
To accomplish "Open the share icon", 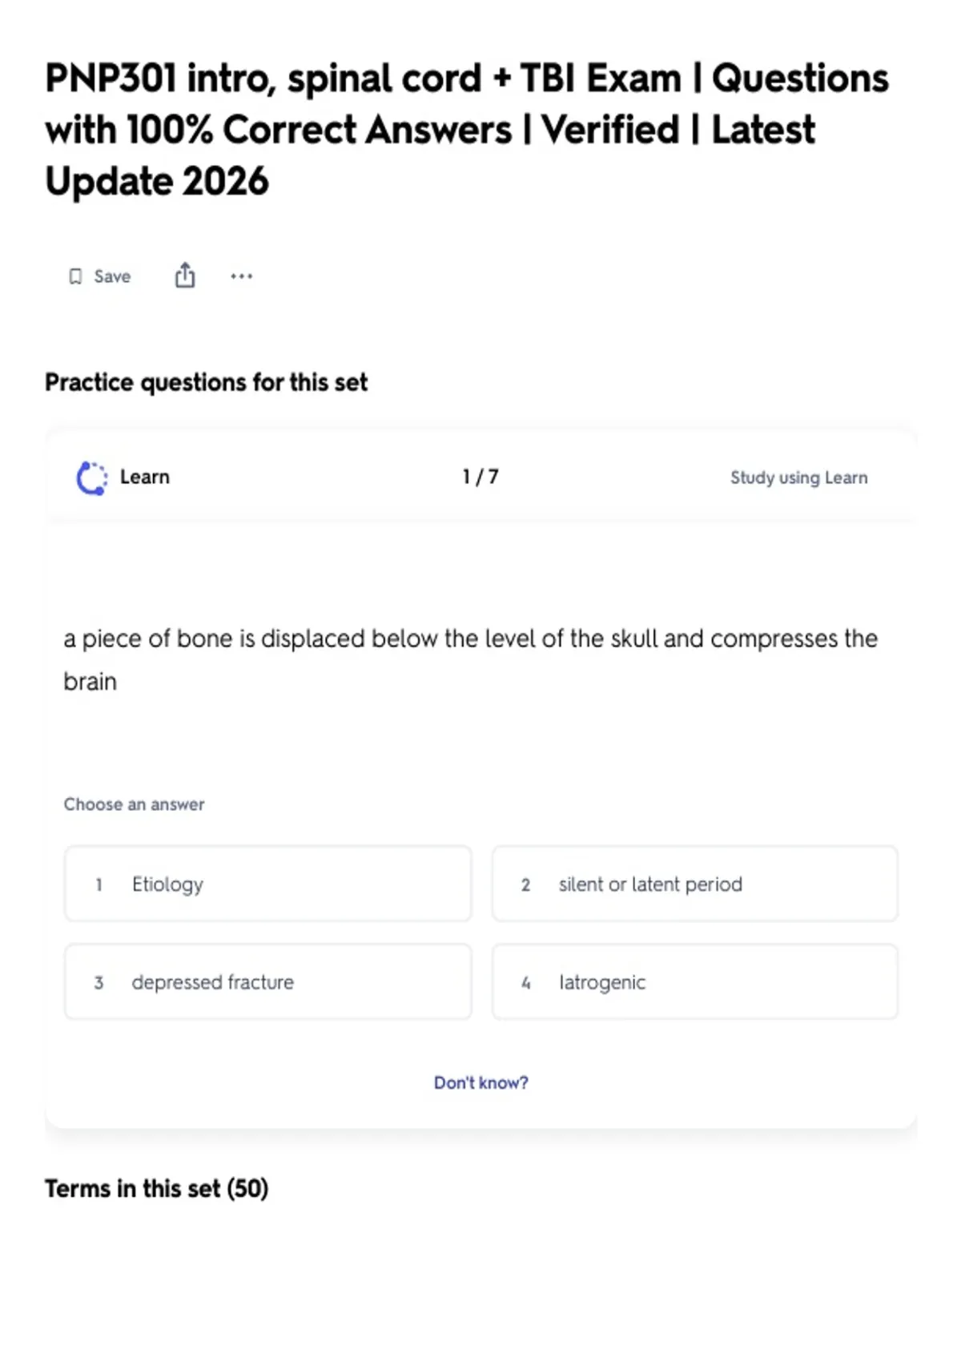I will click(185, 276).
